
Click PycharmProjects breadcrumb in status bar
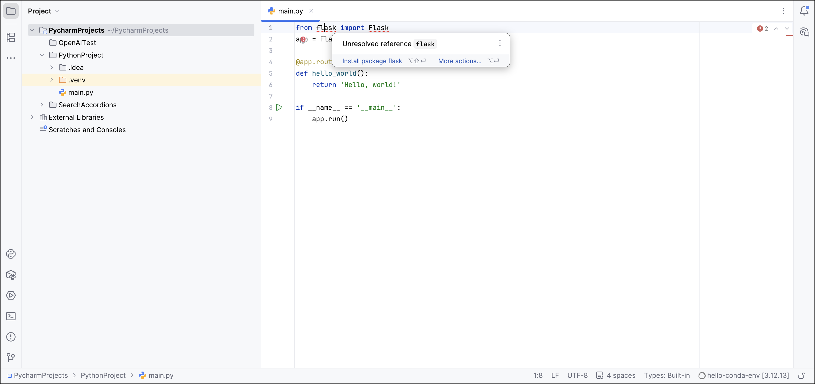(41, 375)
